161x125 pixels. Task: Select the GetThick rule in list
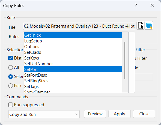73,35
